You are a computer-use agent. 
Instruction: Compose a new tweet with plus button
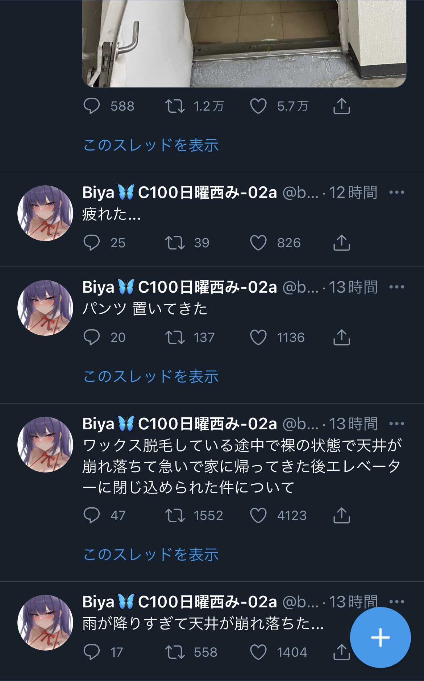coord(380,637)
